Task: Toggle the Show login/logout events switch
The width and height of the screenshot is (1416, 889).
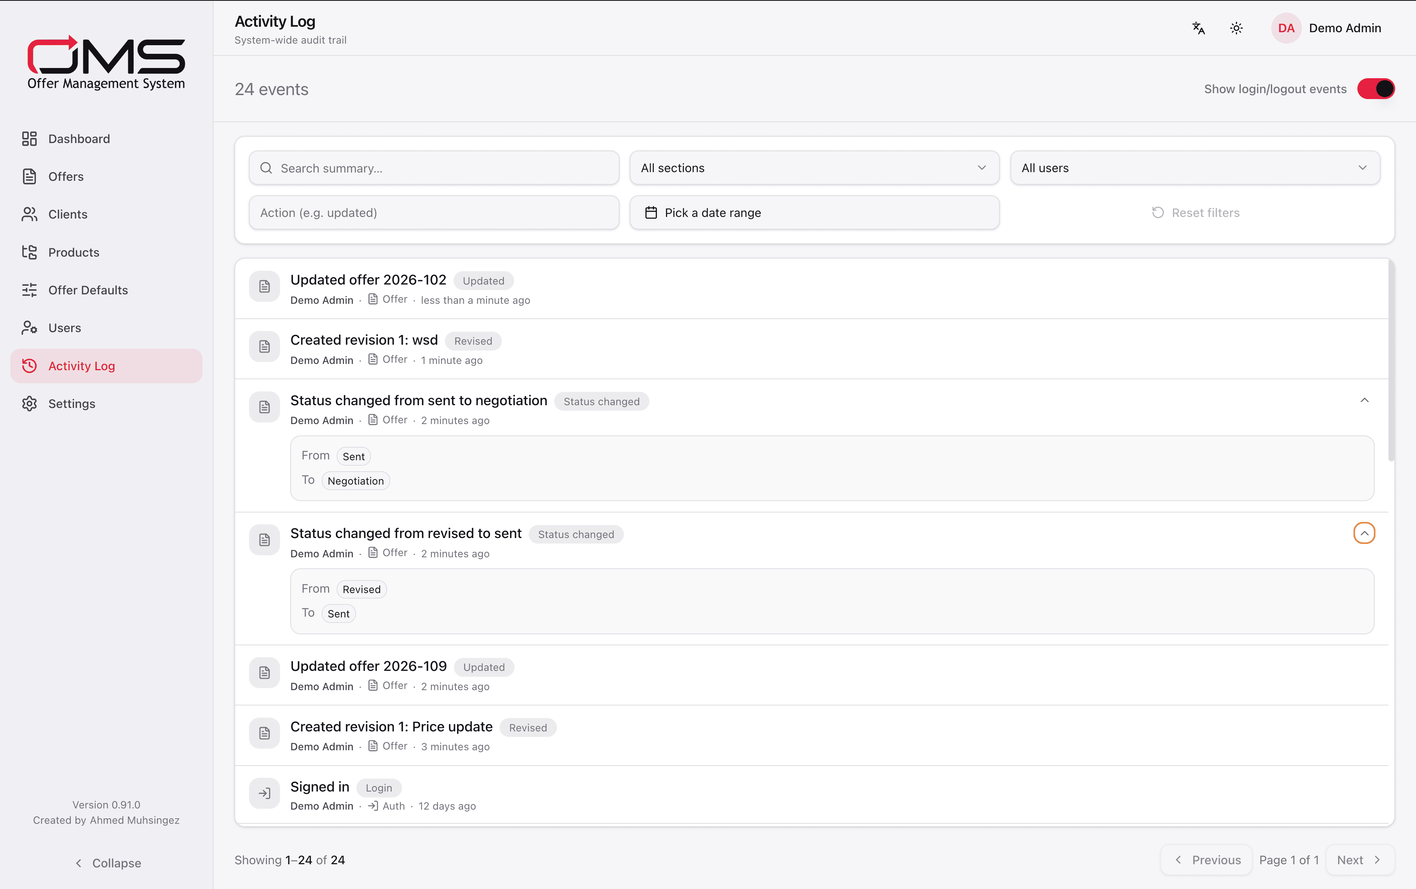Action: click(x=1375, y=89)
